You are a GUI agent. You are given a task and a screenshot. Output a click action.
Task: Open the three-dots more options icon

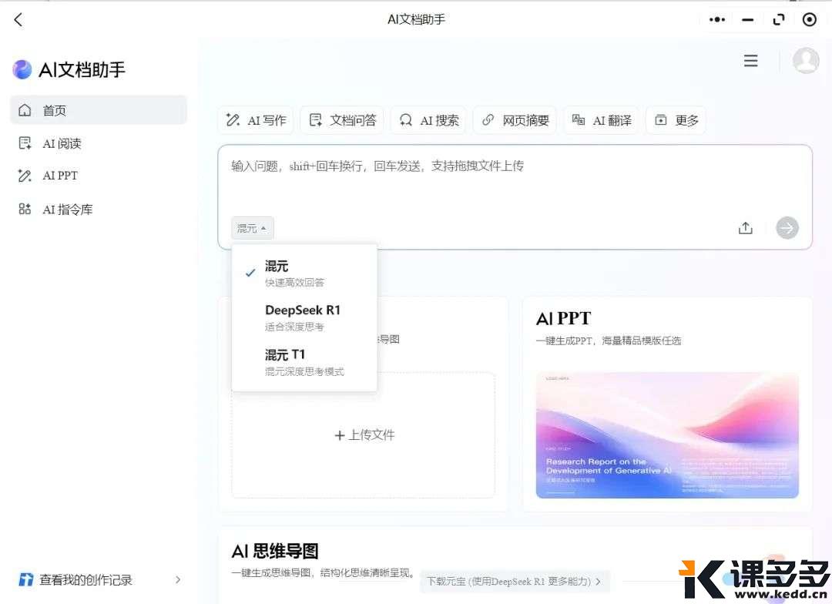[717, 19]
